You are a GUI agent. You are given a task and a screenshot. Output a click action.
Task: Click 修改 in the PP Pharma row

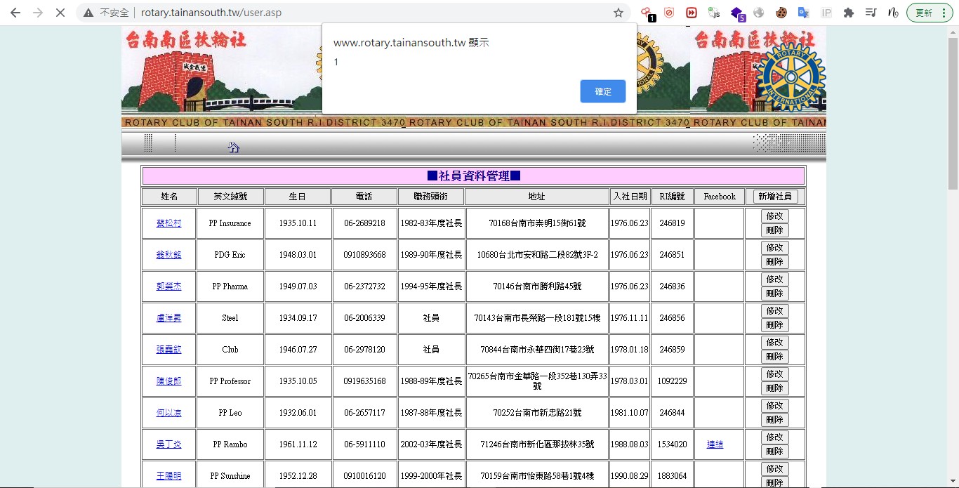pos(775,279)
